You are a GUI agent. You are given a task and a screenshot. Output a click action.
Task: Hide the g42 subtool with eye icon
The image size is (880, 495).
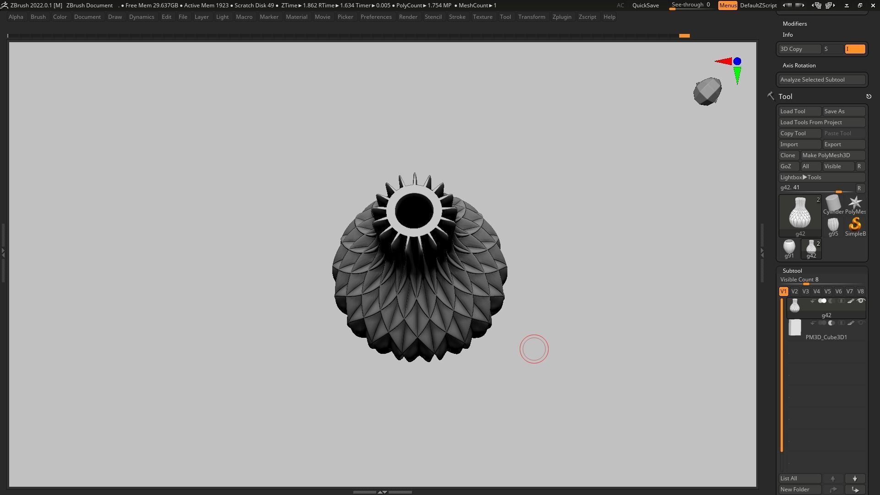861,301
